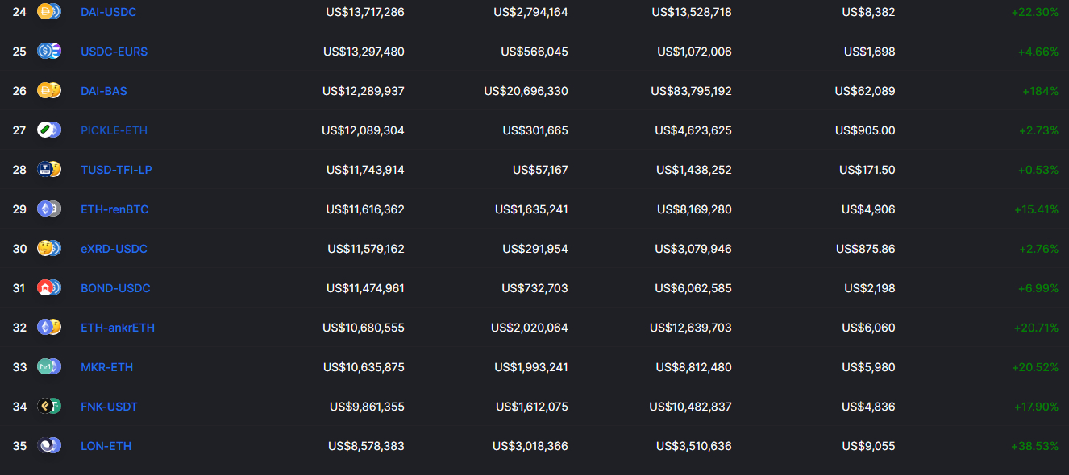The image size is (1069, 475).
Task: Open the eXRD-USDC pair link
Action: click(x=114, y=249)
